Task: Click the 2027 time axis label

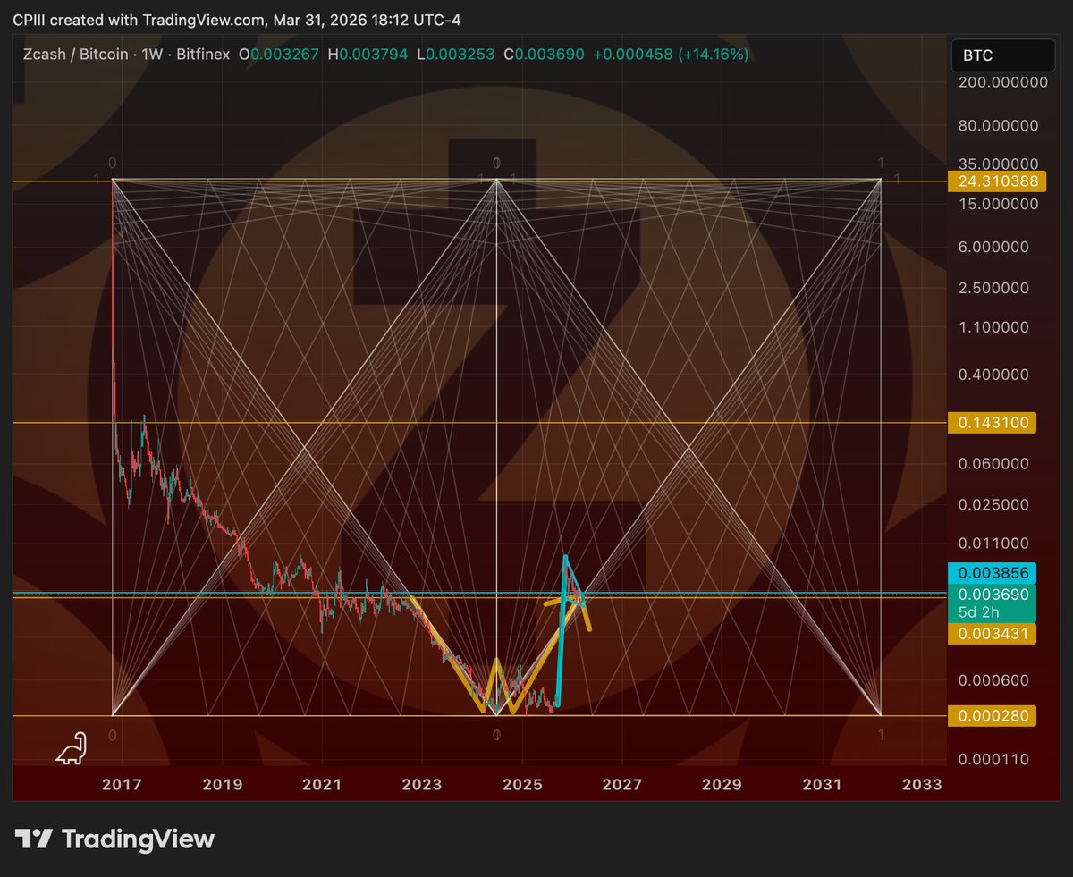Action: pos(622,785)
